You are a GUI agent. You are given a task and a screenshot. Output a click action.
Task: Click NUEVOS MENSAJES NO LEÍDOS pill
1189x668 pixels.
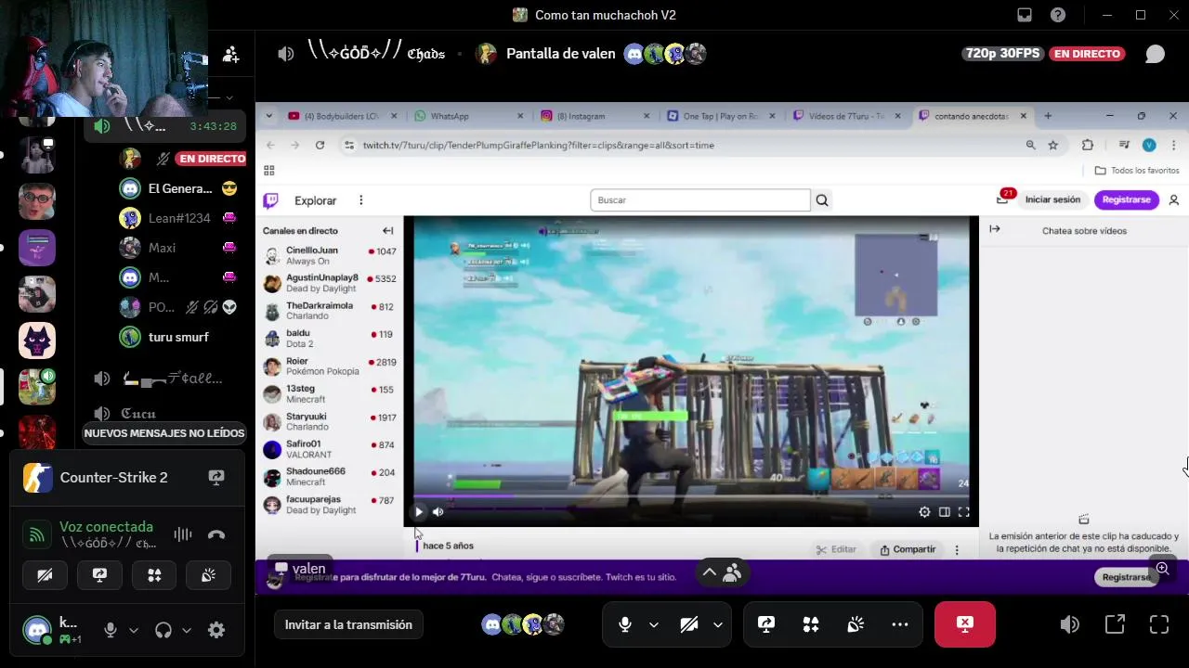(x=164, y=433)
